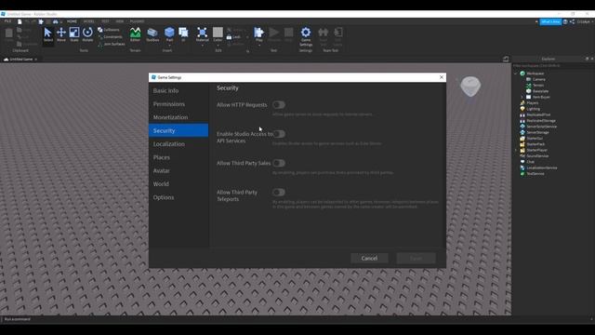Select TestService in Explorer
The image size is (595, 335).
(533, 174)
